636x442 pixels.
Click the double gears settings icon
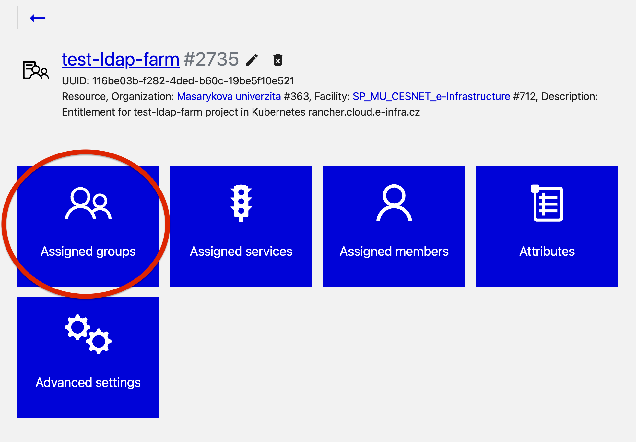(x=88, y=334)
